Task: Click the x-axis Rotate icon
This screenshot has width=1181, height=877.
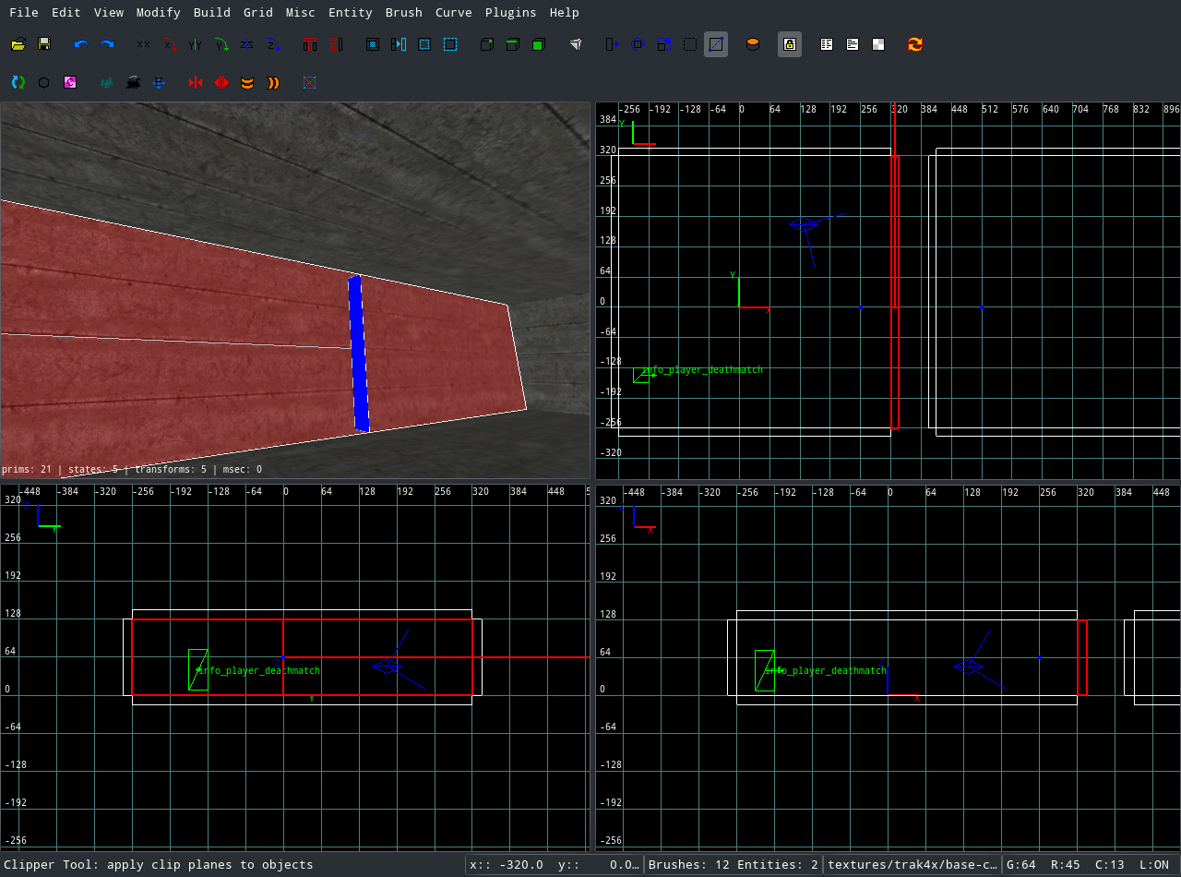Action: pyautogui.click(x=170, y=44)
